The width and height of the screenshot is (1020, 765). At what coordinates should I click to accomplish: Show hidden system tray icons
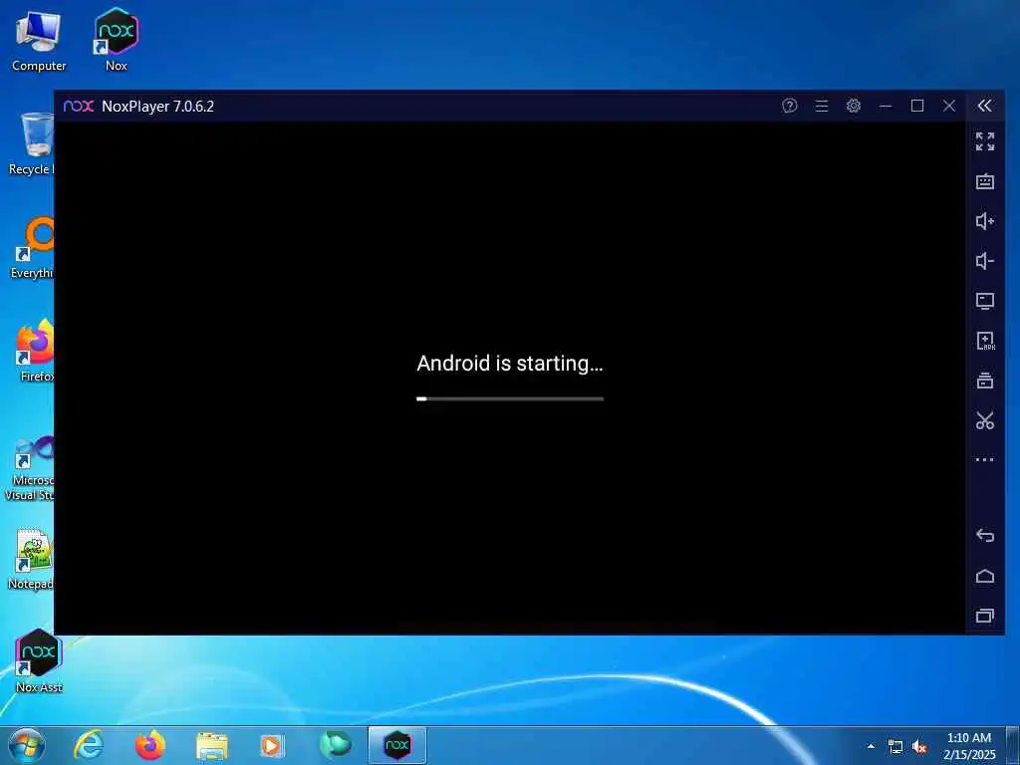coord(871,746)
